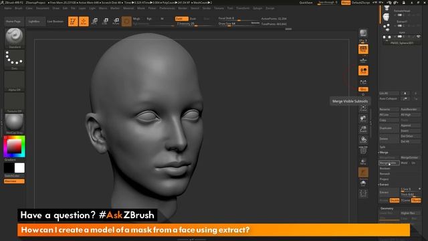Open the Document menu
Viewport: 428px width, 241px height.
(x=43, y=8)
